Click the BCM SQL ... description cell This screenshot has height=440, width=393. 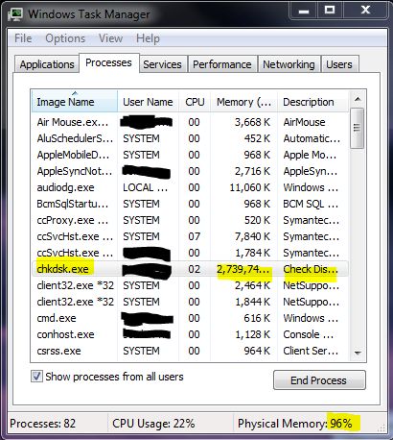[311, 204]
